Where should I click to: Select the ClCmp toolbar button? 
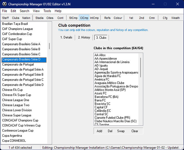click(x=84, y=18)
